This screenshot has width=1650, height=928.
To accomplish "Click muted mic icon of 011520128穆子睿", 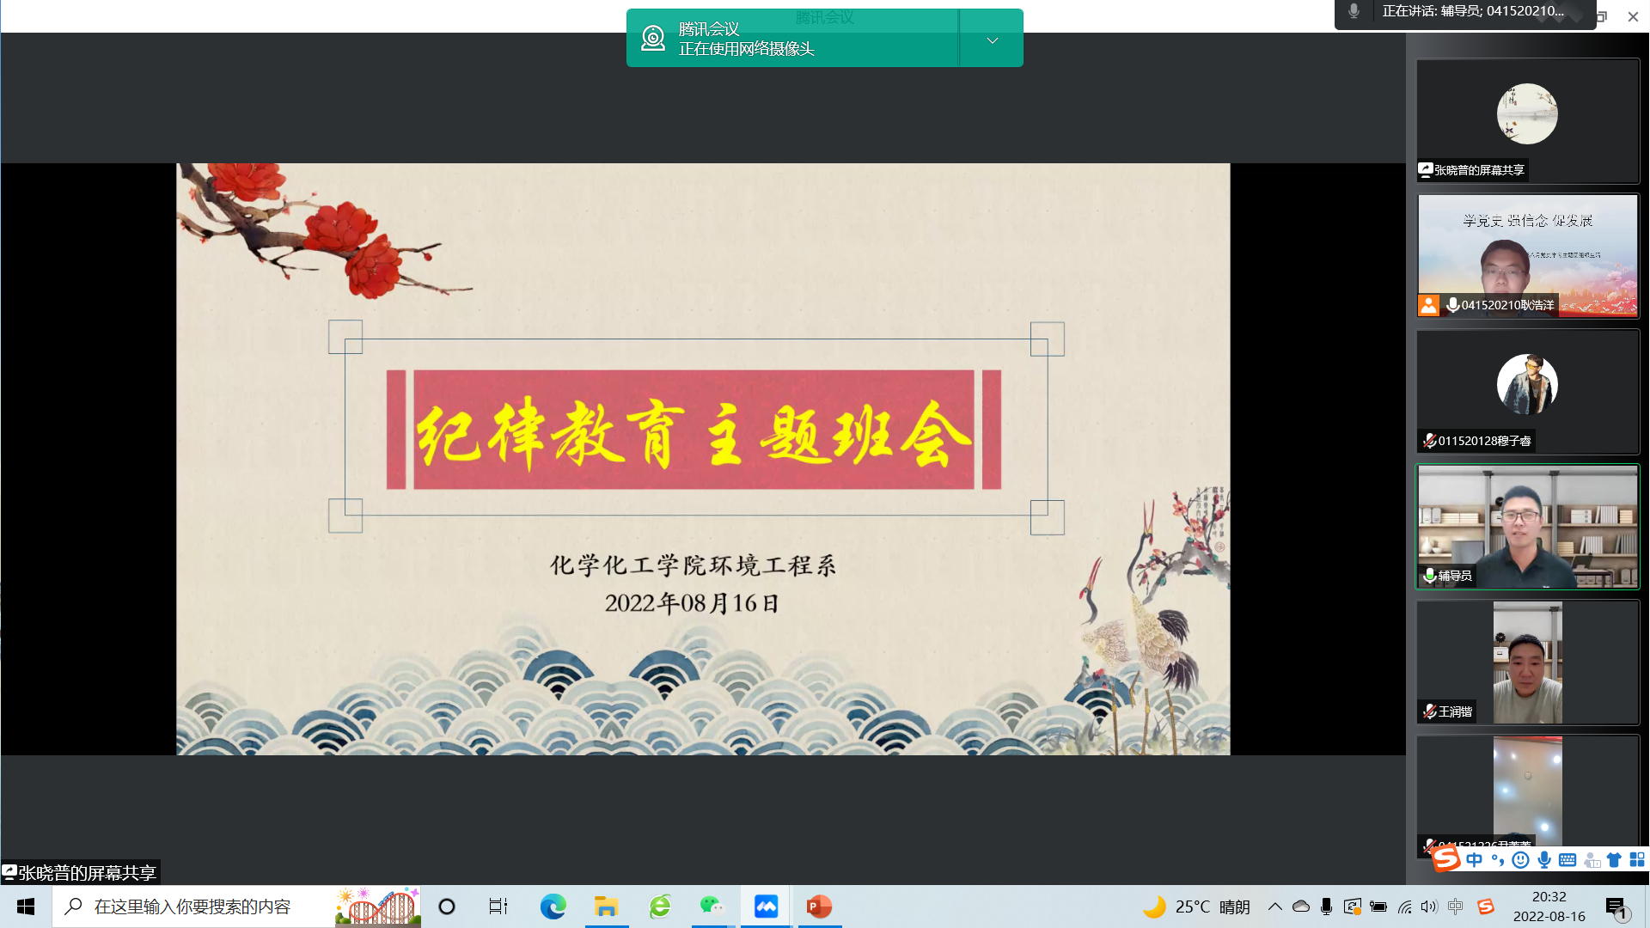I will [x=1429, y=441].
